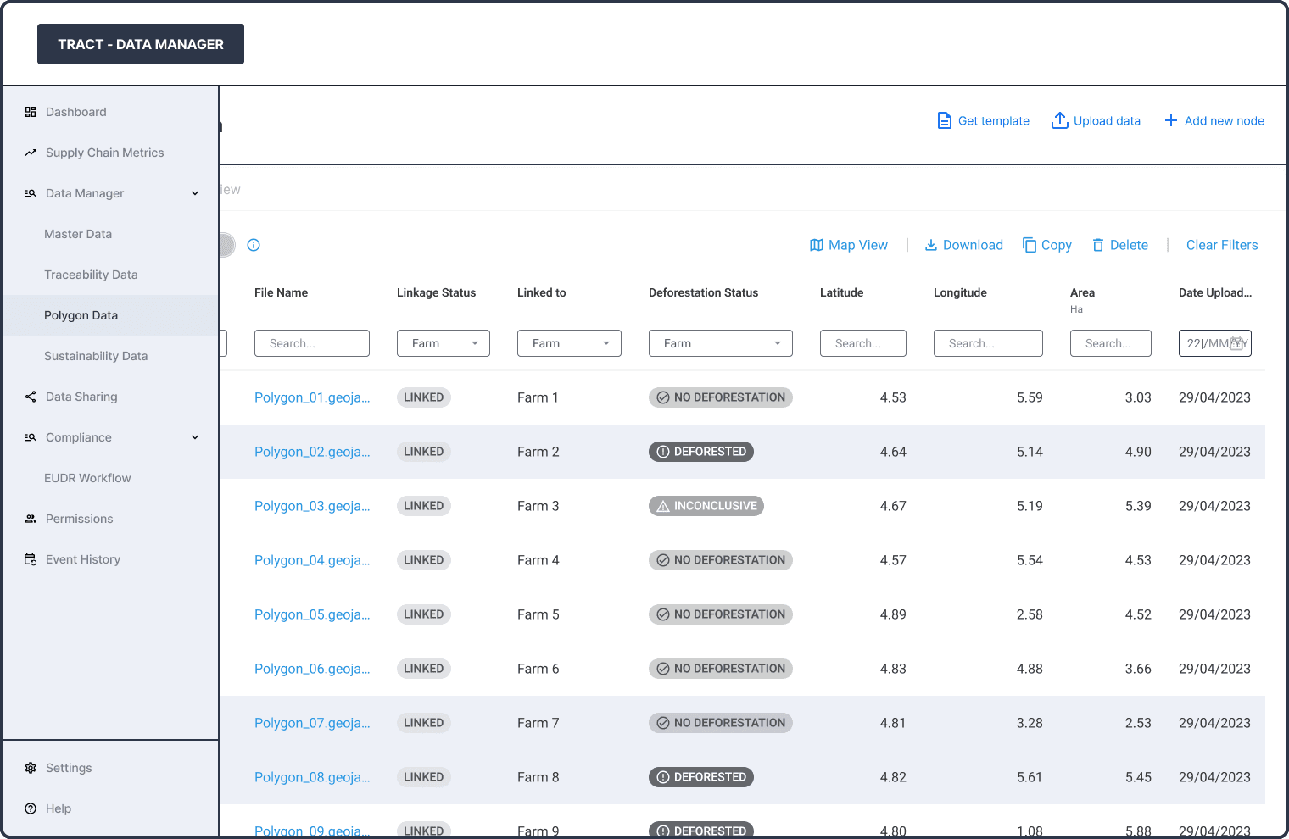Open the Deforestation Status filter dropdown
The image size is (1289, 839).
point(721,343)
